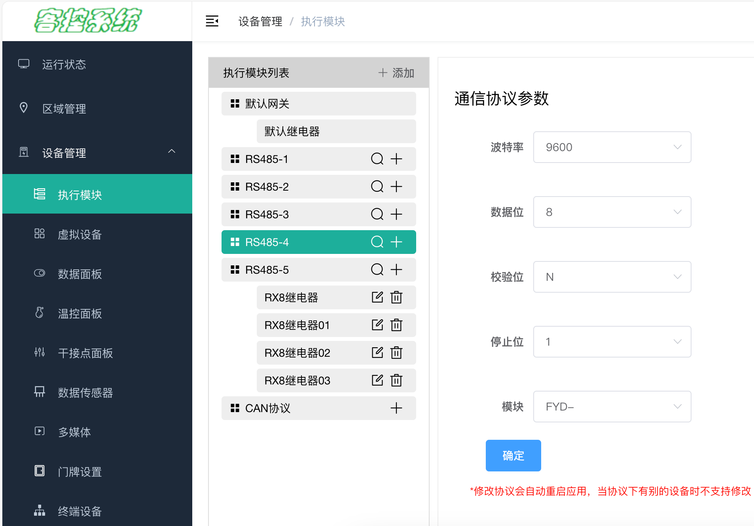
Task: Click the search icon on RS485-1
Action: [377, 159]
